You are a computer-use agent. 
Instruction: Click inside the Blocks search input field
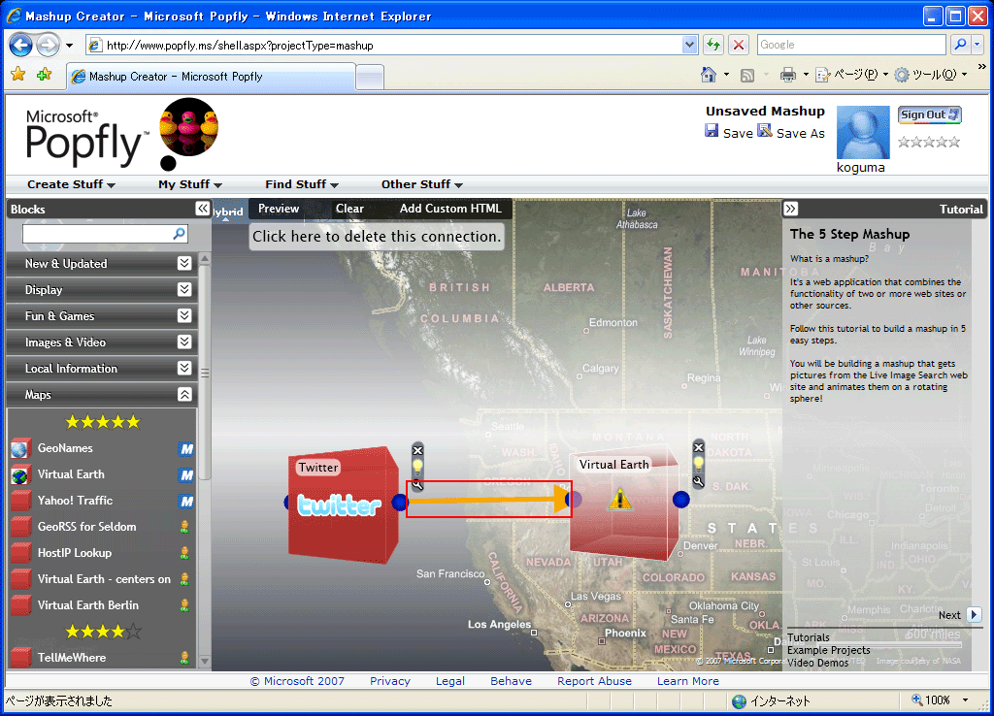point(98,234)
